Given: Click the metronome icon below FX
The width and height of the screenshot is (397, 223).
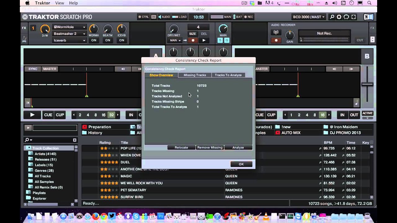Looking at the screenshot, I should pyautogui.click(x=24, y=40).
